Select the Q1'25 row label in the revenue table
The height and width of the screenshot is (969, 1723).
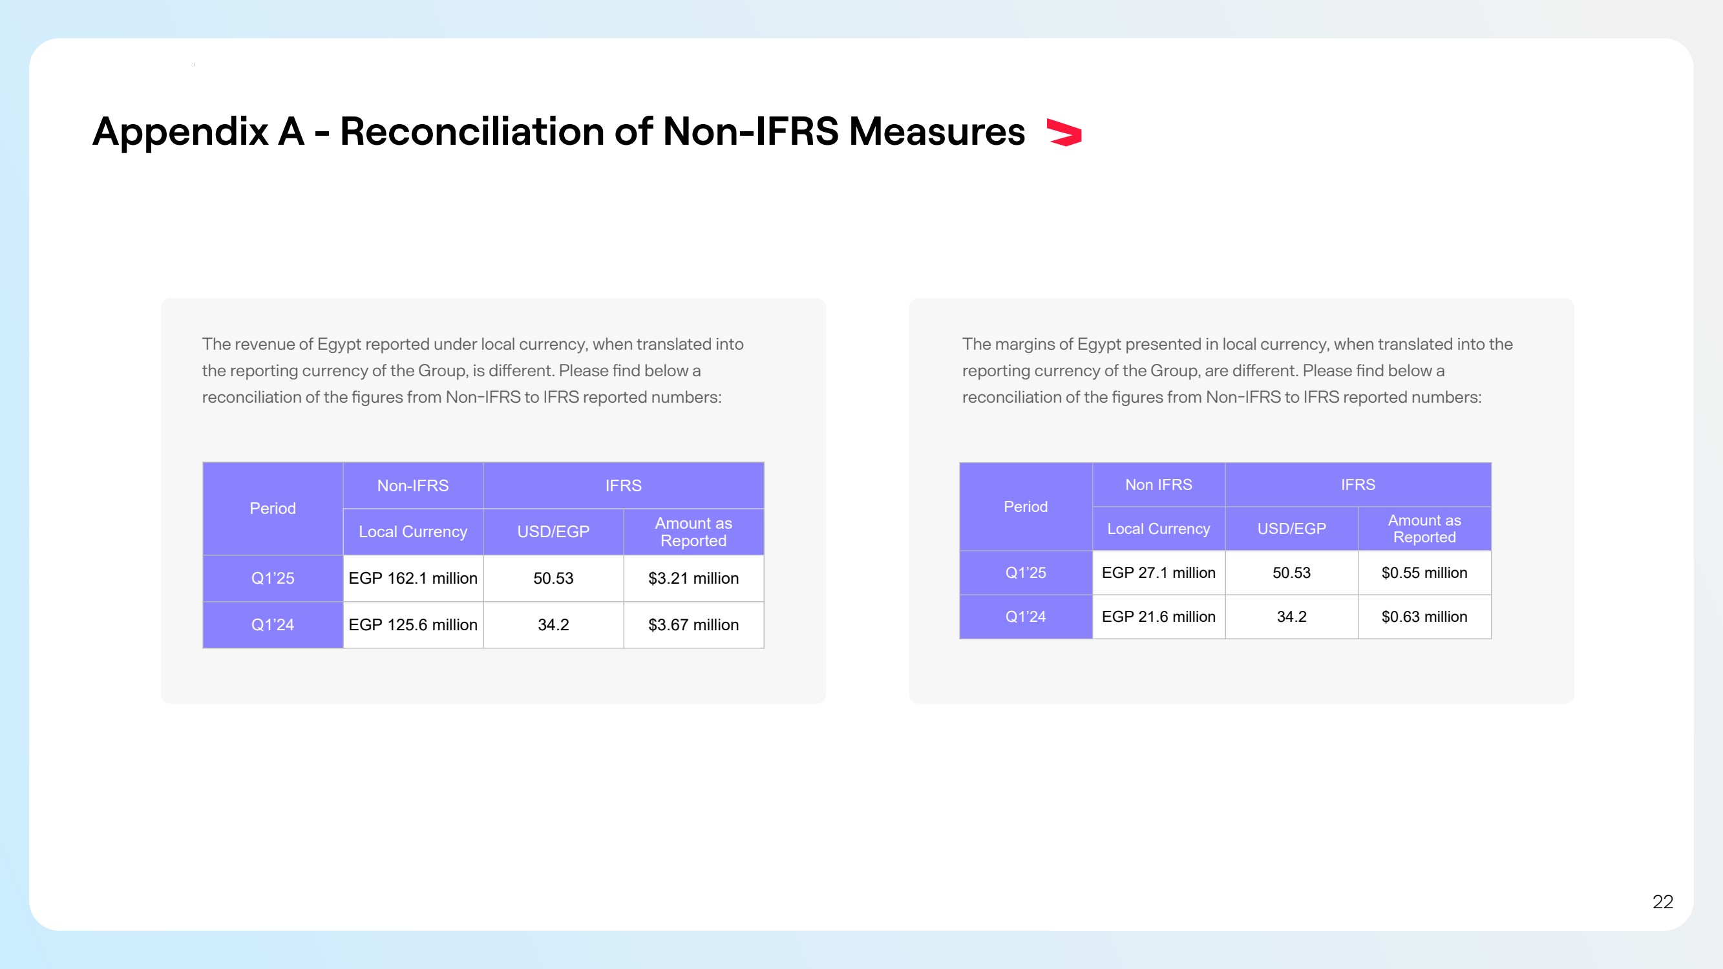pos(272,578)
